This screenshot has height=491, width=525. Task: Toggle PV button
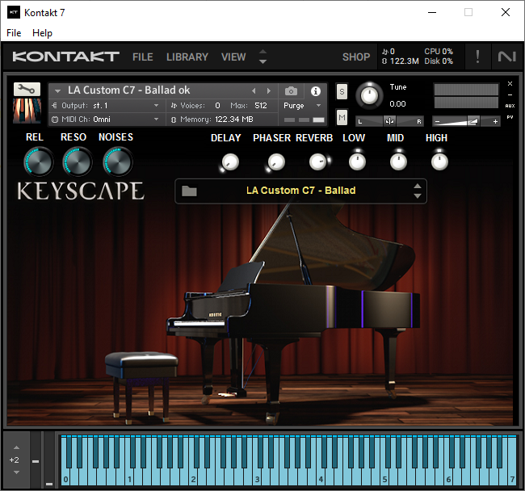pyautogui.click(x=510, y=117)
